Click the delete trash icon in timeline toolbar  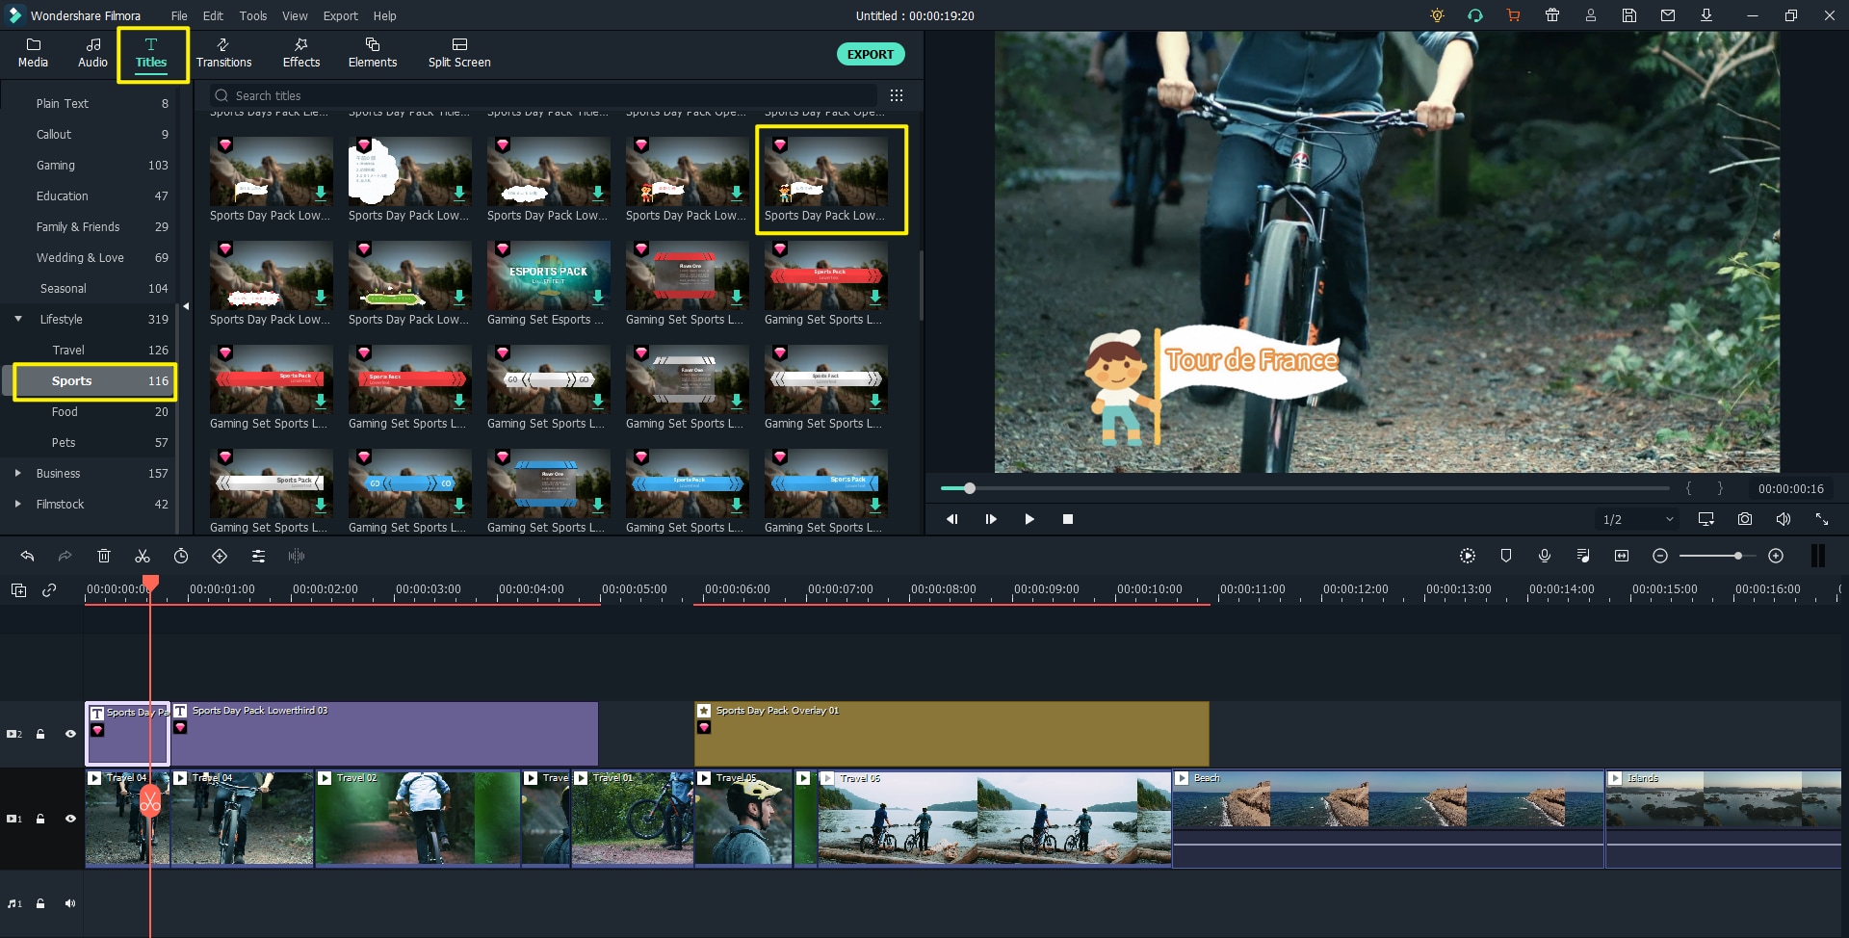[x=104, y=556]
